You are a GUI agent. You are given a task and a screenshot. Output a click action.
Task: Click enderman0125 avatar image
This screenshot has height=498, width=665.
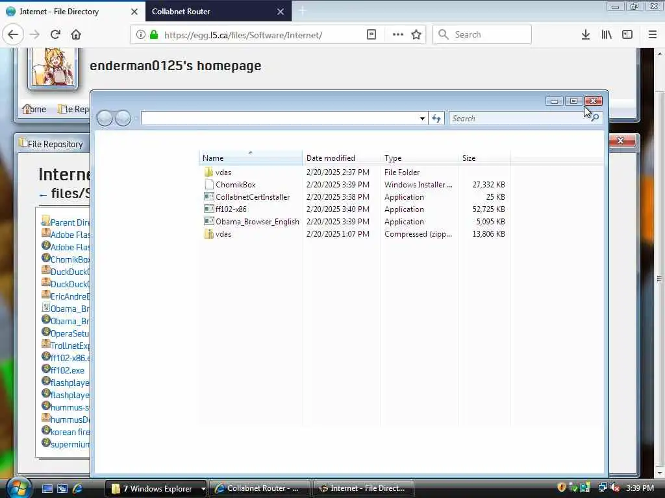pyautogui.click(x=53, y=67)
